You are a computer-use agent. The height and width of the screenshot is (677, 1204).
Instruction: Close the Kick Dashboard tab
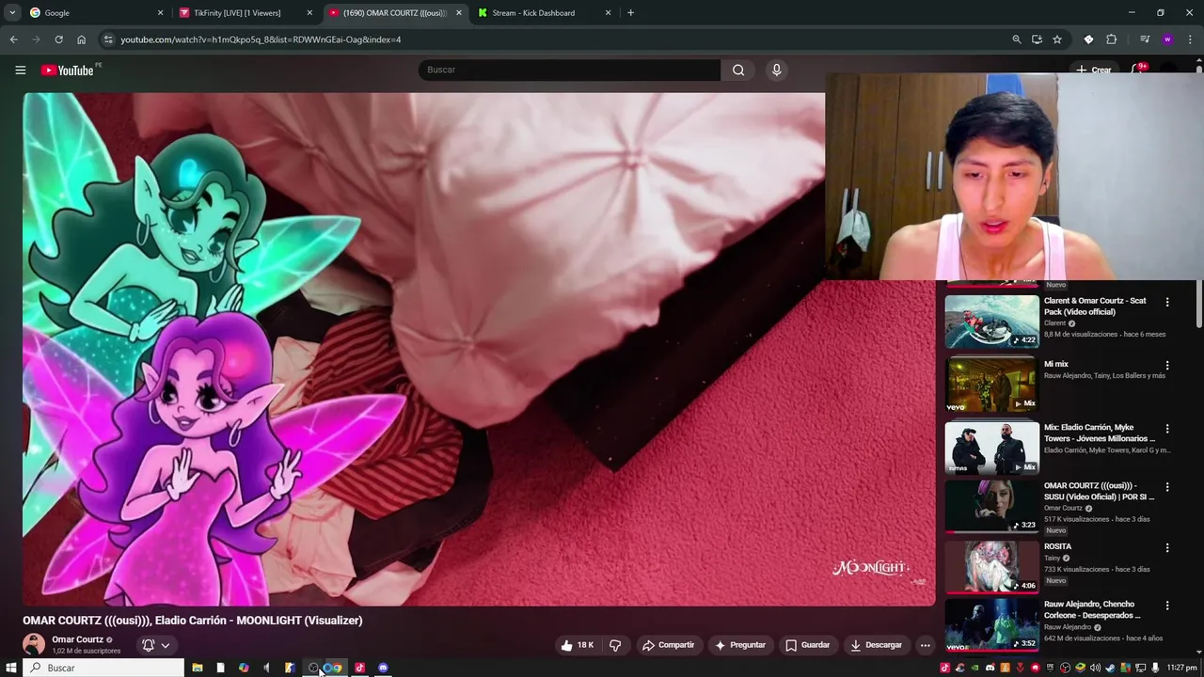[608, 13]
